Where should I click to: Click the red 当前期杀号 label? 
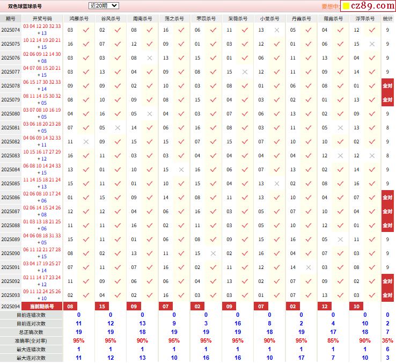click(42, 307)
